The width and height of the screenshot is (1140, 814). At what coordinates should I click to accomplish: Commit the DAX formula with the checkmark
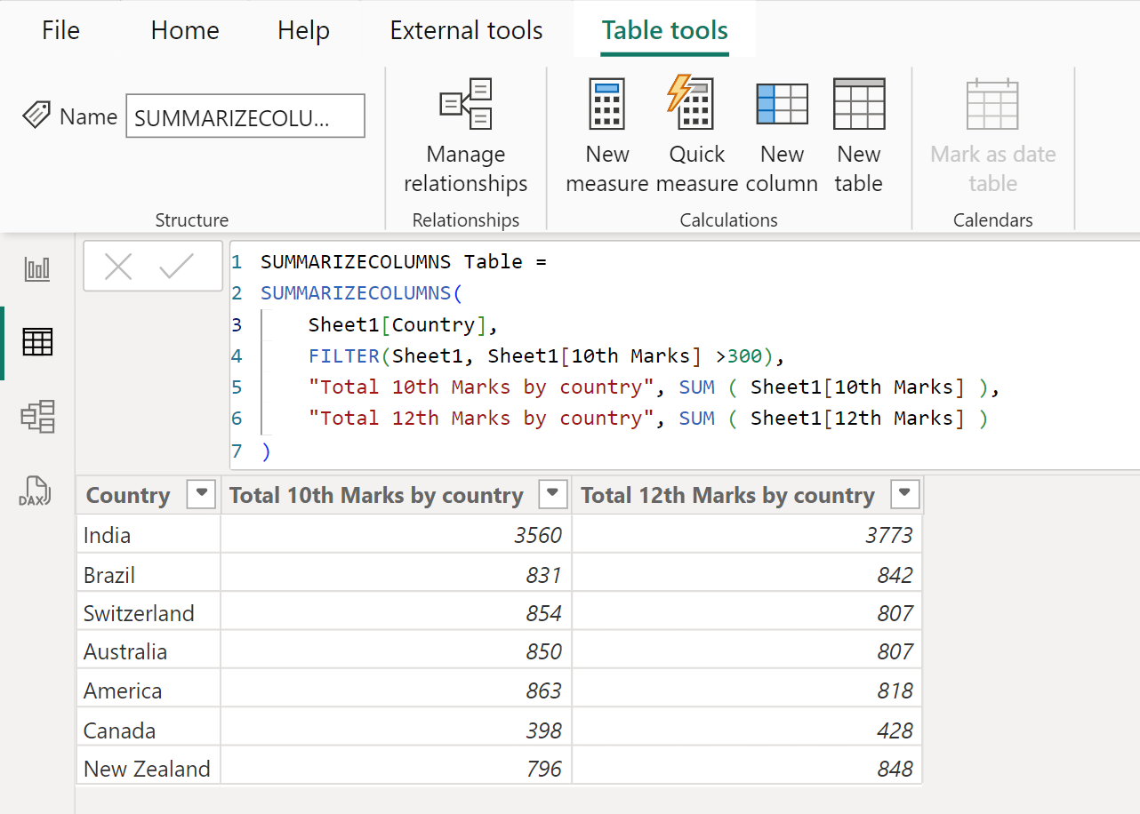click(x=177, y=266)
